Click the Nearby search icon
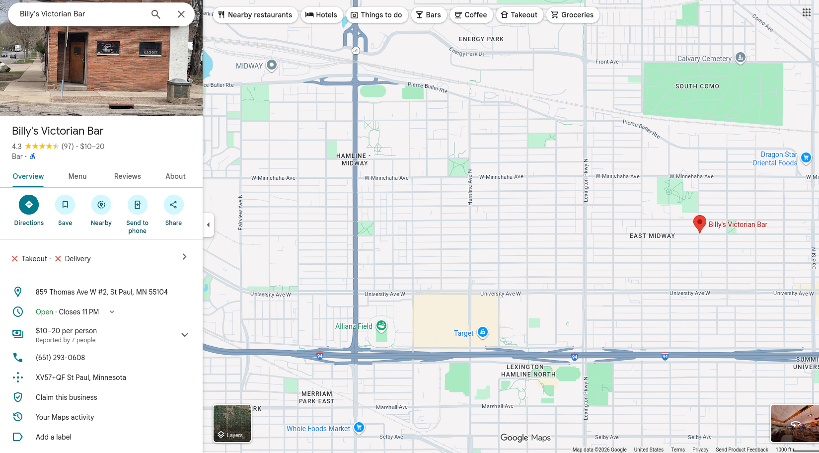This screenshot has width=819, height=453. pos(101,205)
